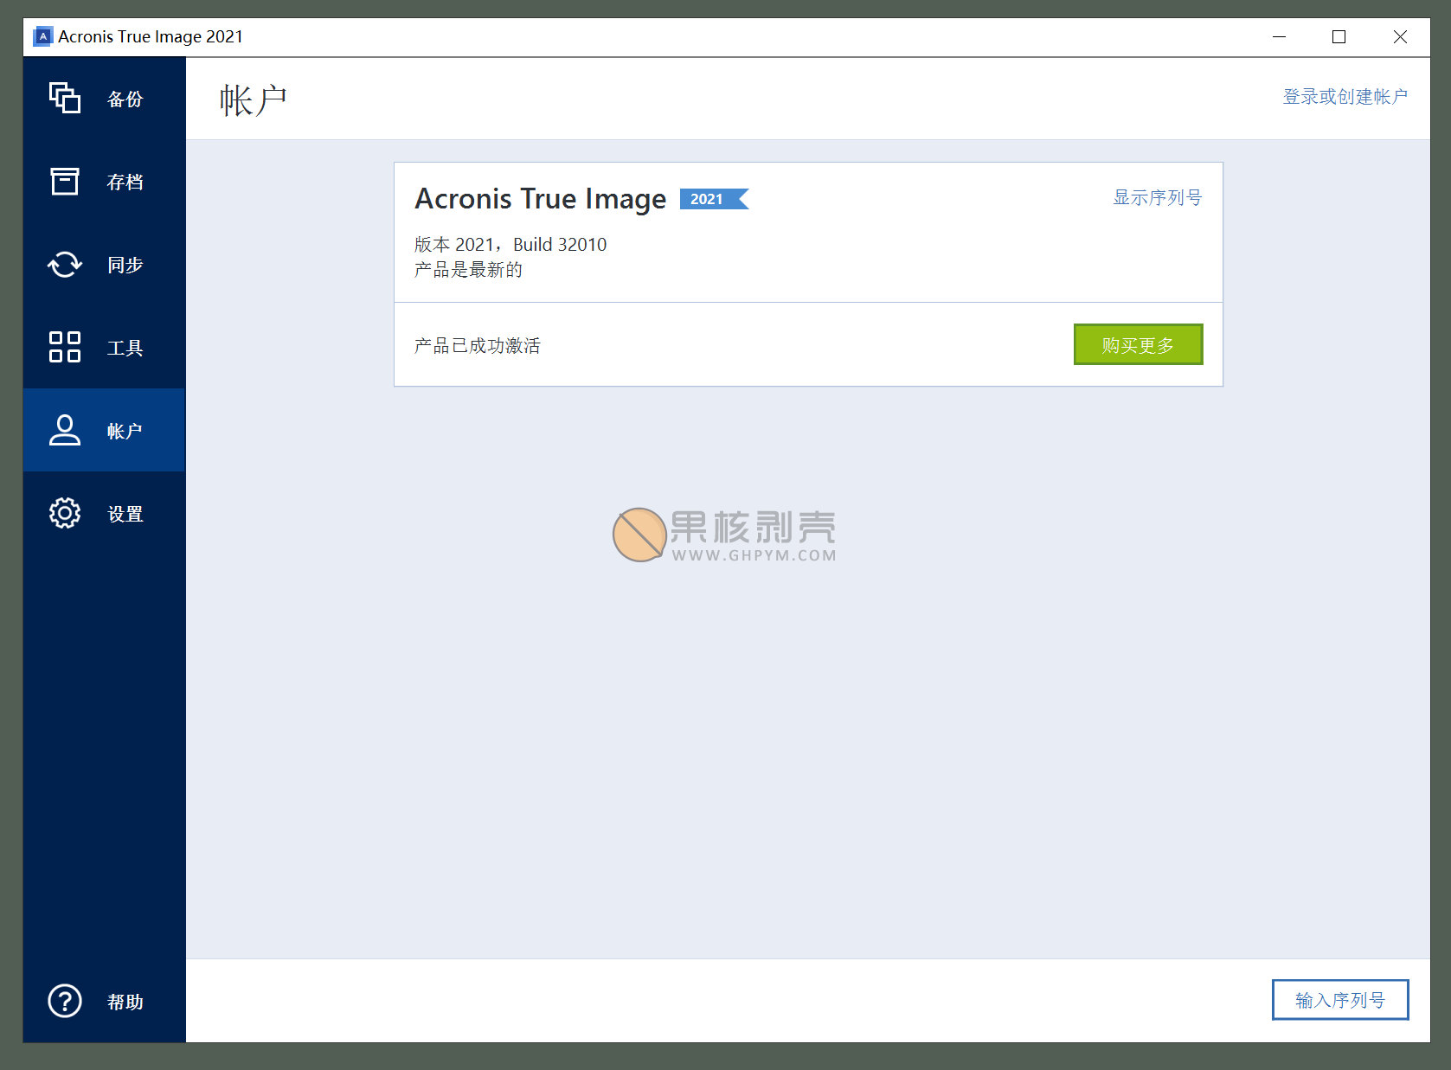1451x1070 pixels.
Task: Click the 输入序列号 button
Action: [x=1340, y=1000]
